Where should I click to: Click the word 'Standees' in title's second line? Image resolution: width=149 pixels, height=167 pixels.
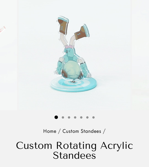coord(74,156)
